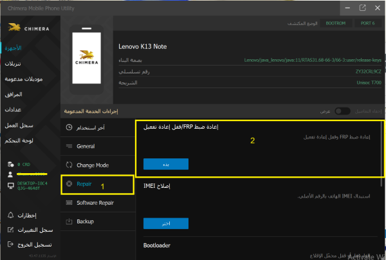Open the المرافق utilities page

pyautogui.click(x=14, y=95)
